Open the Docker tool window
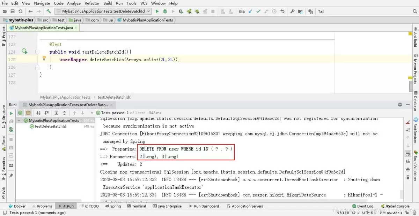 [x=17, y=206]
